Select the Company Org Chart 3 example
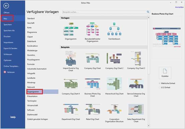The width and height of the screenshot is (185, 129). click(x=136, y=58)
